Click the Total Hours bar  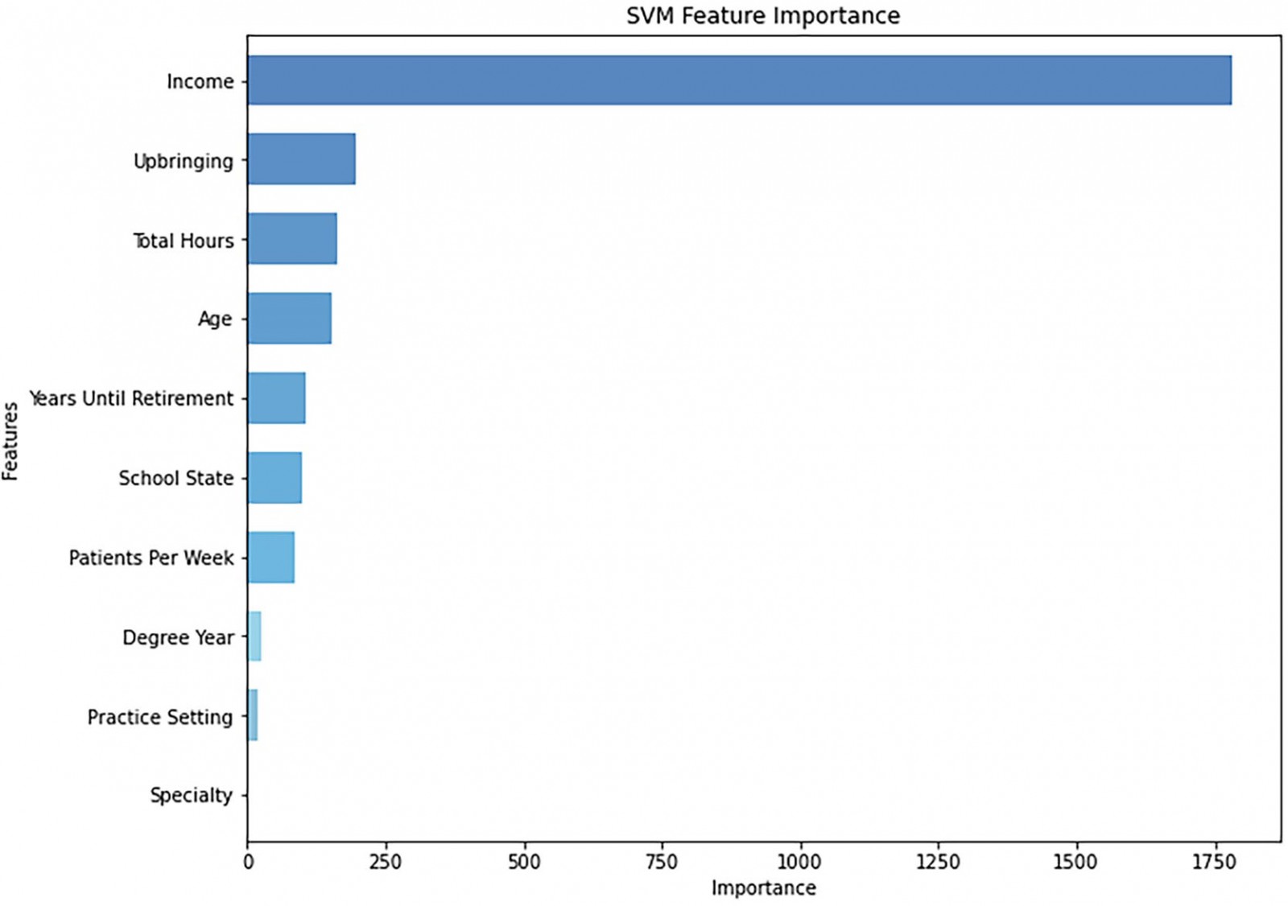pyautogui.click(x=292, y=239)
